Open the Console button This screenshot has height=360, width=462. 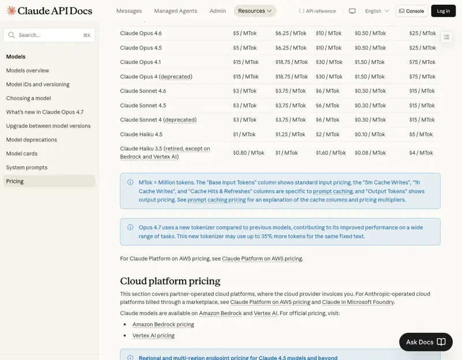[x=412, y=11]
